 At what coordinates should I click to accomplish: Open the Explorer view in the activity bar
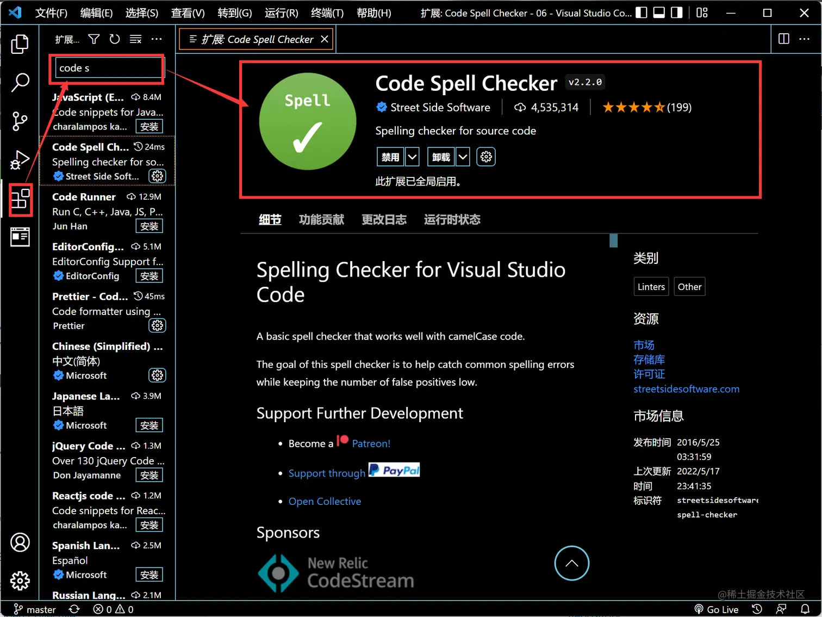[x=20, y=45]
